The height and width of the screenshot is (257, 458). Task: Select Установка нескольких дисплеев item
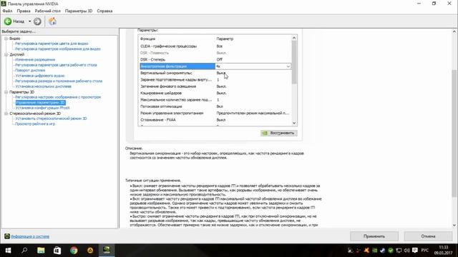(43, 86)
